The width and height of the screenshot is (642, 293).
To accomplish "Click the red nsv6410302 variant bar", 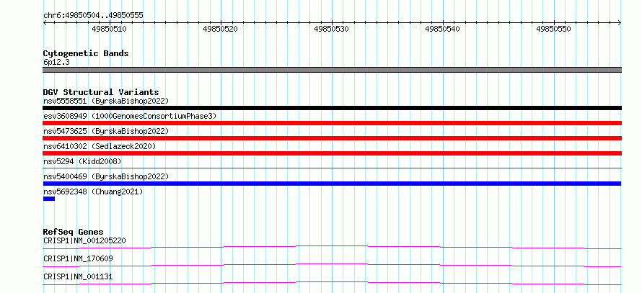I will 332,153.
